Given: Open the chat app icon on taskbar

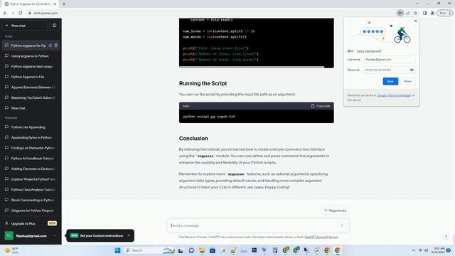Looking at the screenshot, I should pos(191,250).
